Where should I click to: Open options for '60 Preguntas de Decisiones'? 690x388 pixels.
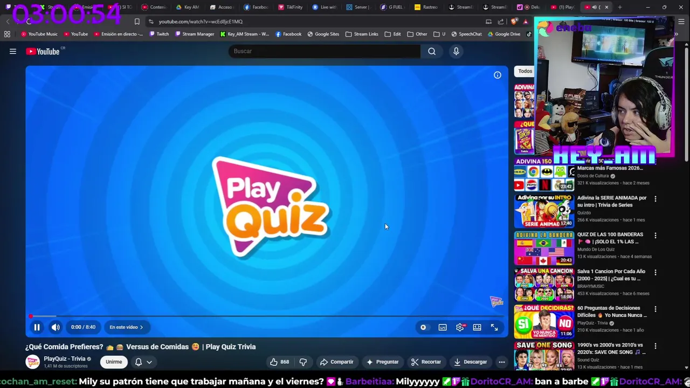point(655,309)
